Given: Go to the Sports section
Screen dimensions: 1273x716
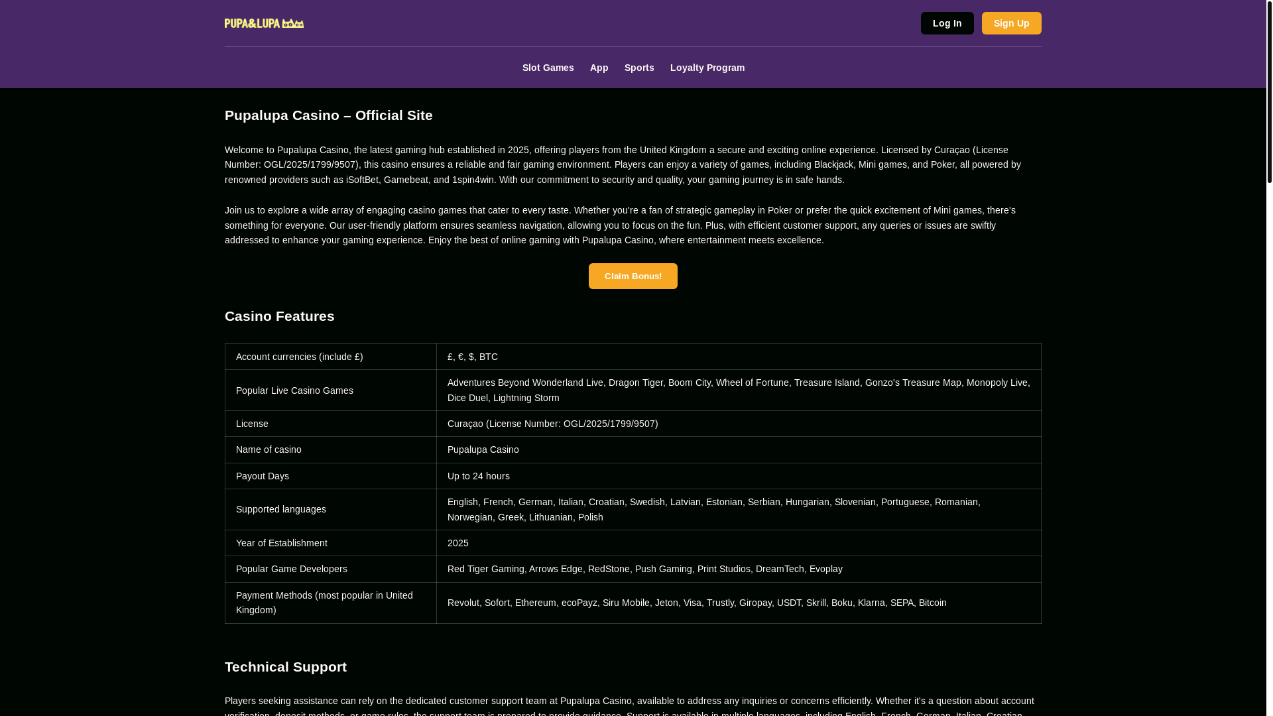Looking at the screenshot, I should (639, 68).
